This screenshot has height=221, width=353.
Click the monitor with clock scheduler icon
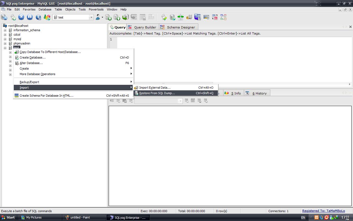(x=198, y=17)
